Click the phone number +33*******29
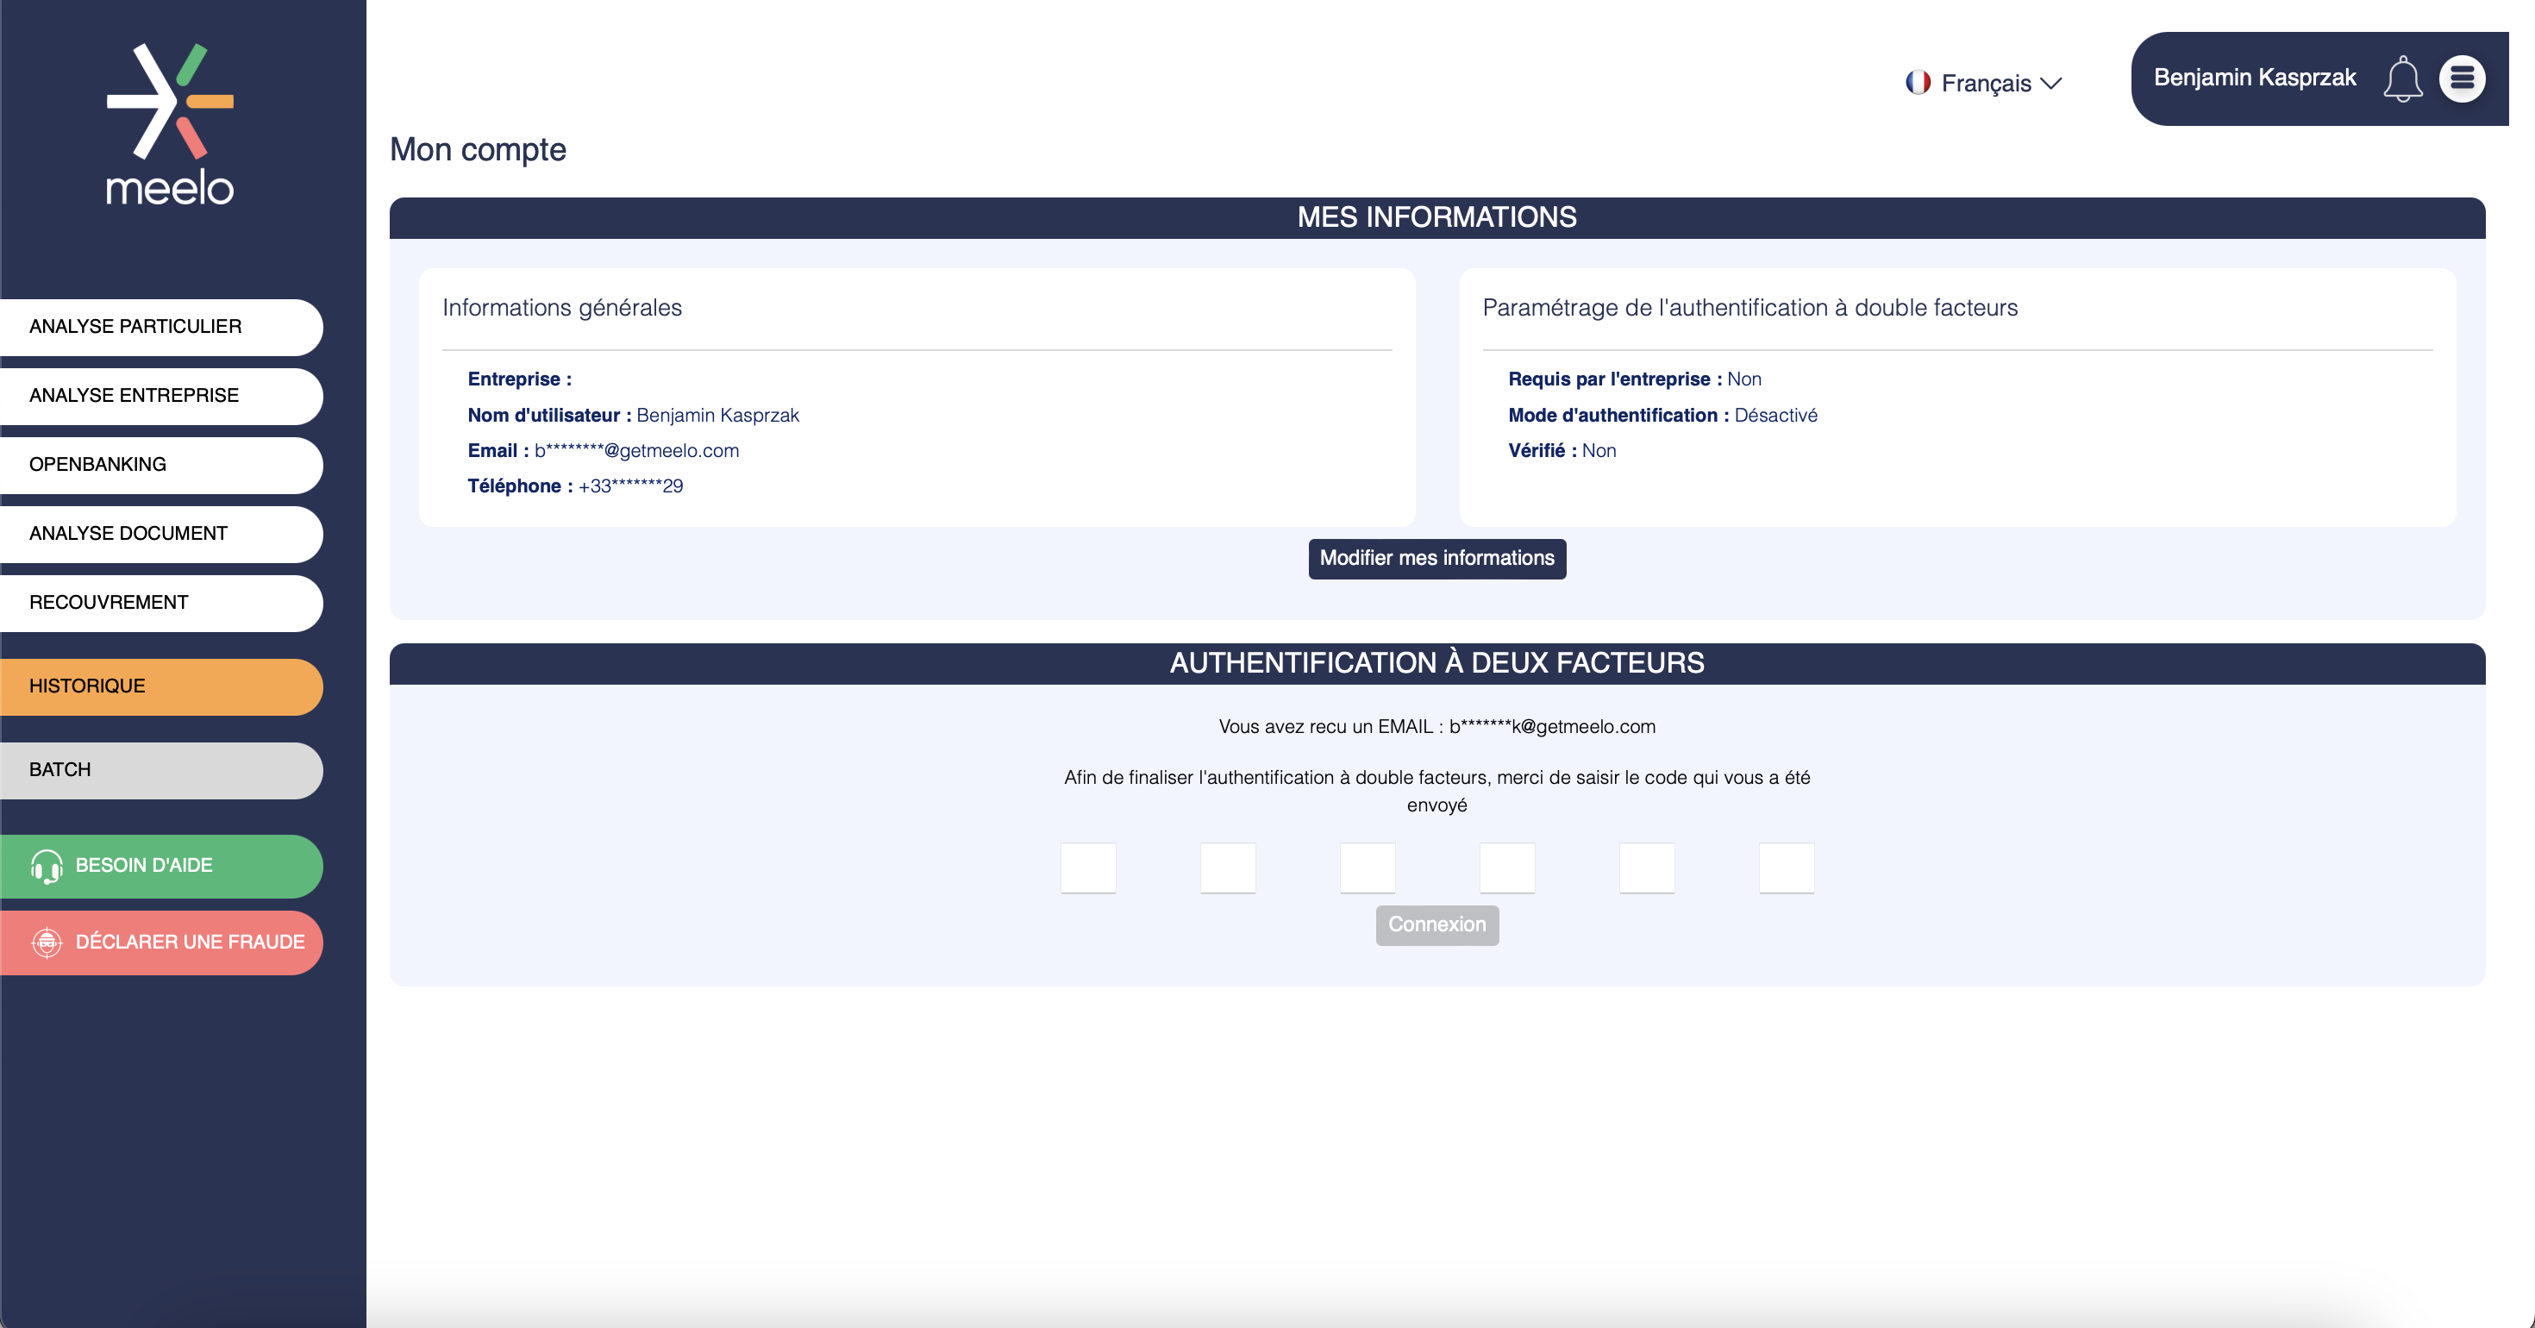 tap(631, 486)
